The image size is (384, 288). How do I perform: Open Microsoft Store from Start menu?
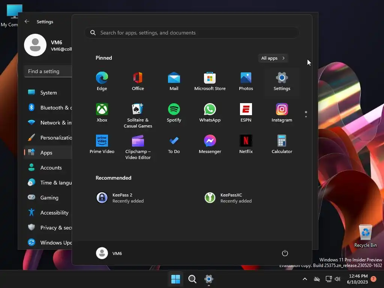click(210, 81)
